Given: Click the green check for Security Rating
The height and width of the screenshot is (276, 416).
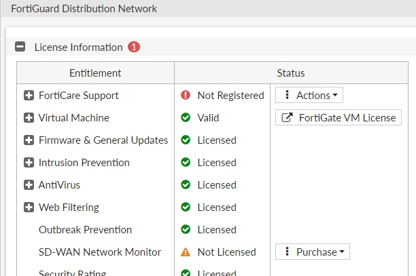Looking at the screenshot, I should (x=186, y=273).
